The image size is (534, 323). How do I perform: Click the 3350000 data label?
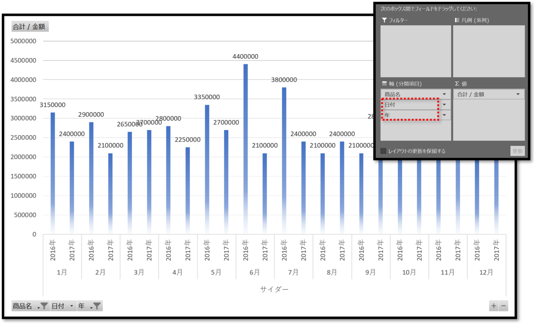pos(206,97)
